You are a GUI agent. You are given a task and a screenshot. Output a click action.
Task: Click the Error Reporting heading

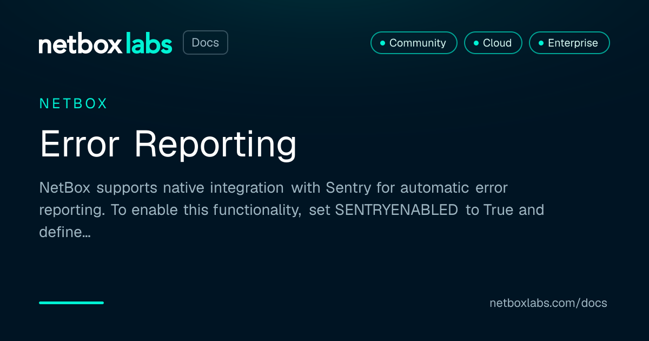point(168,145)
